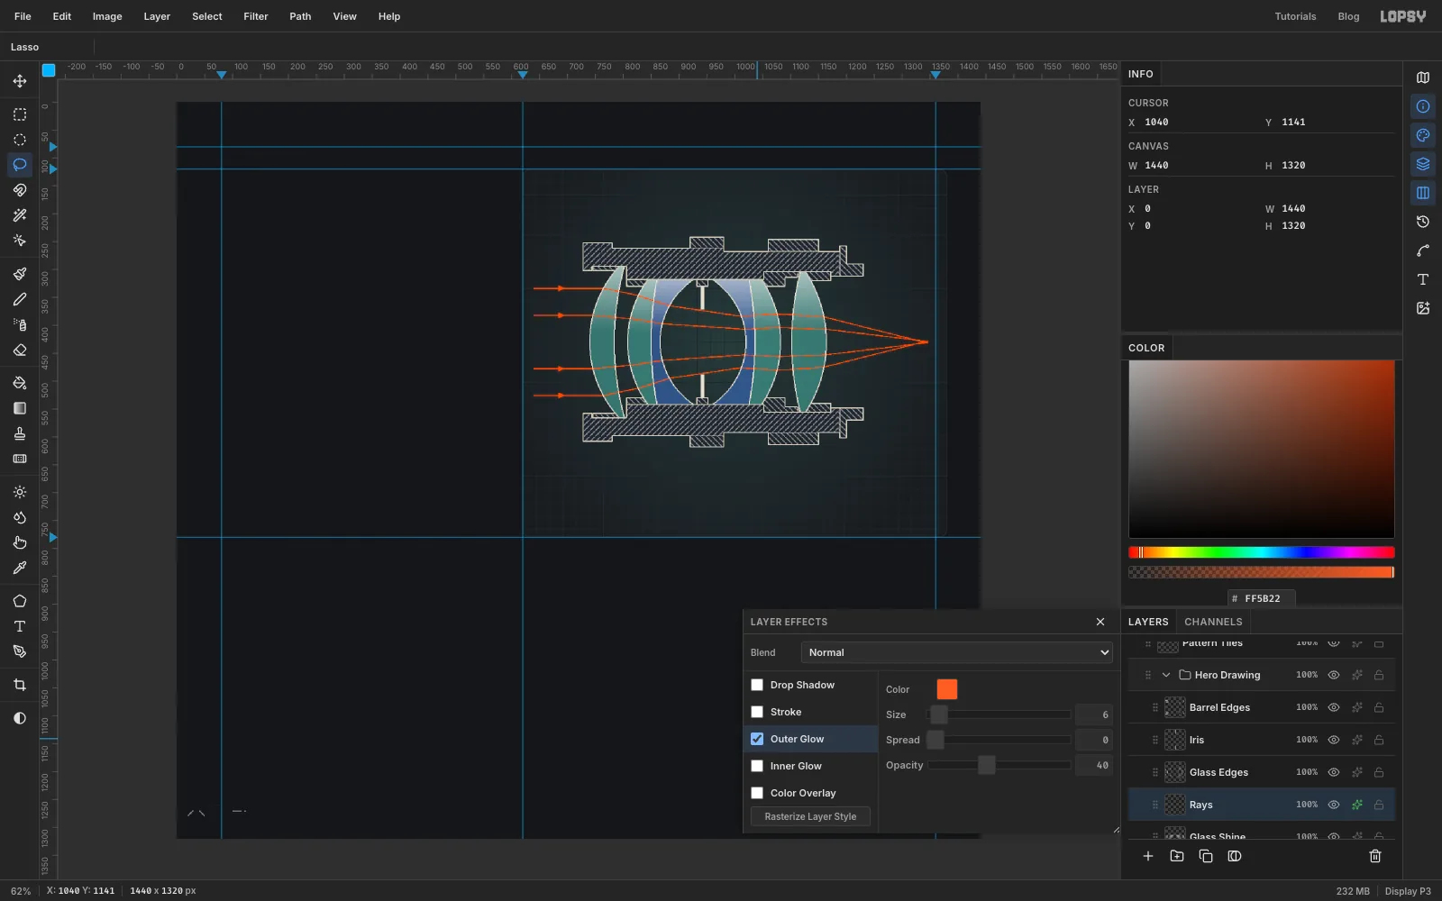Select the Pen tool in left toolbar
The height and width of the screenshot is (901, 1442).
tap(20, 651)
